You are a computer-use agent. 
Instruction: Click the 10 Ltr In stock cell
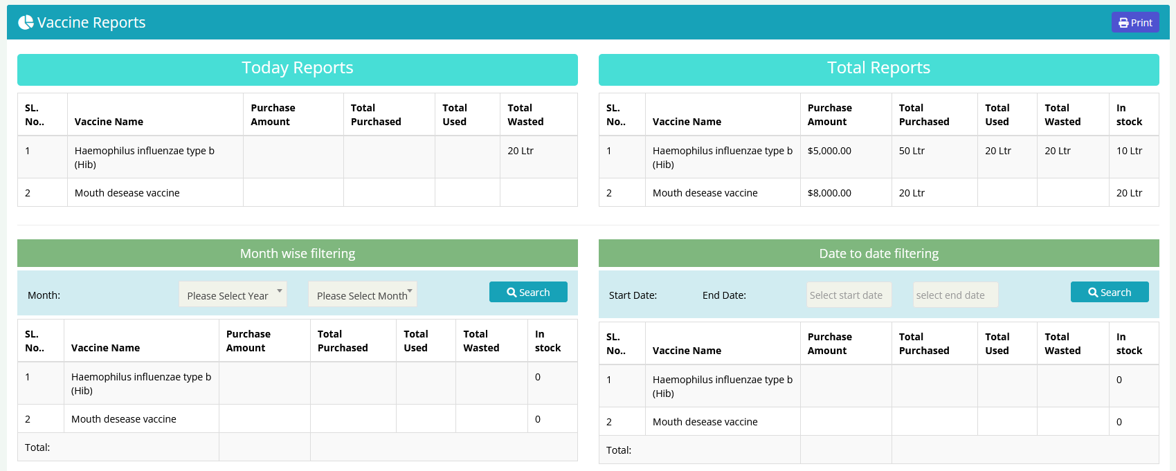pyautogui.click(x=1129, y=151)
